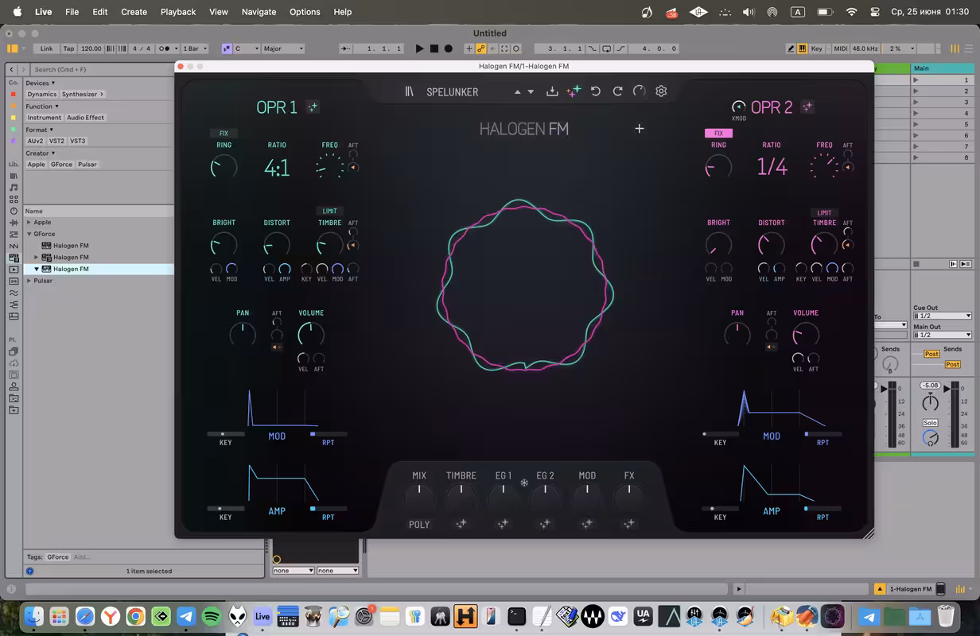The image size is (980, 636).
Task: Open the Cue Out 1/2 dropdown
Action: click(x=943, y=316)
